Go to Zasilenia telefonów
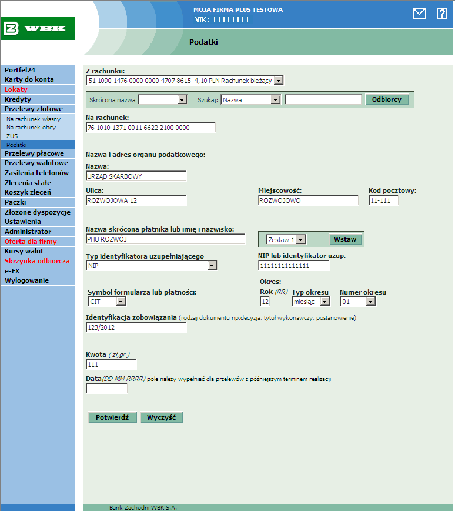455x512 pixels. click(x=38, y=173)
